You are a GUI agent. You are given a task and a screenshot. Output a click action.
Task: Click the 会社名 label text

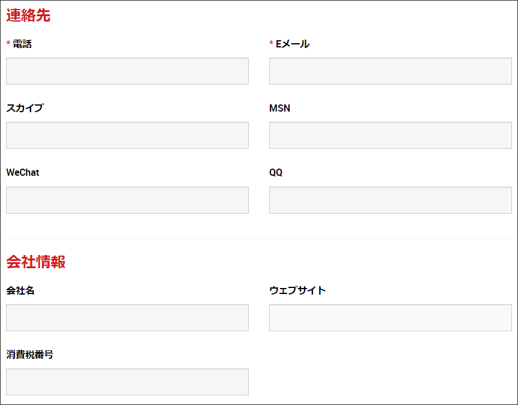(20, 290)
